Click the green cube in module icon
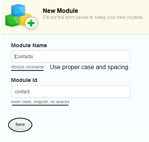The image size is (149, 142). [12, 20]
